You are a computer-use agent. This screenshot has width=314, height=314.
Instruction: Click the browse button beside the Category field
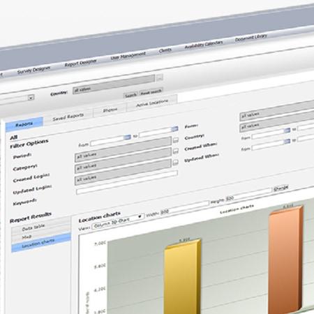point(176,140)
